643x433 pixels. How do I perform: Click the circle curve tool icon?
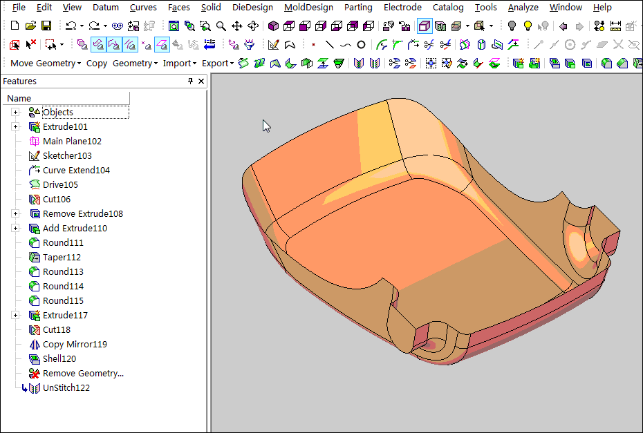[361, 45]
